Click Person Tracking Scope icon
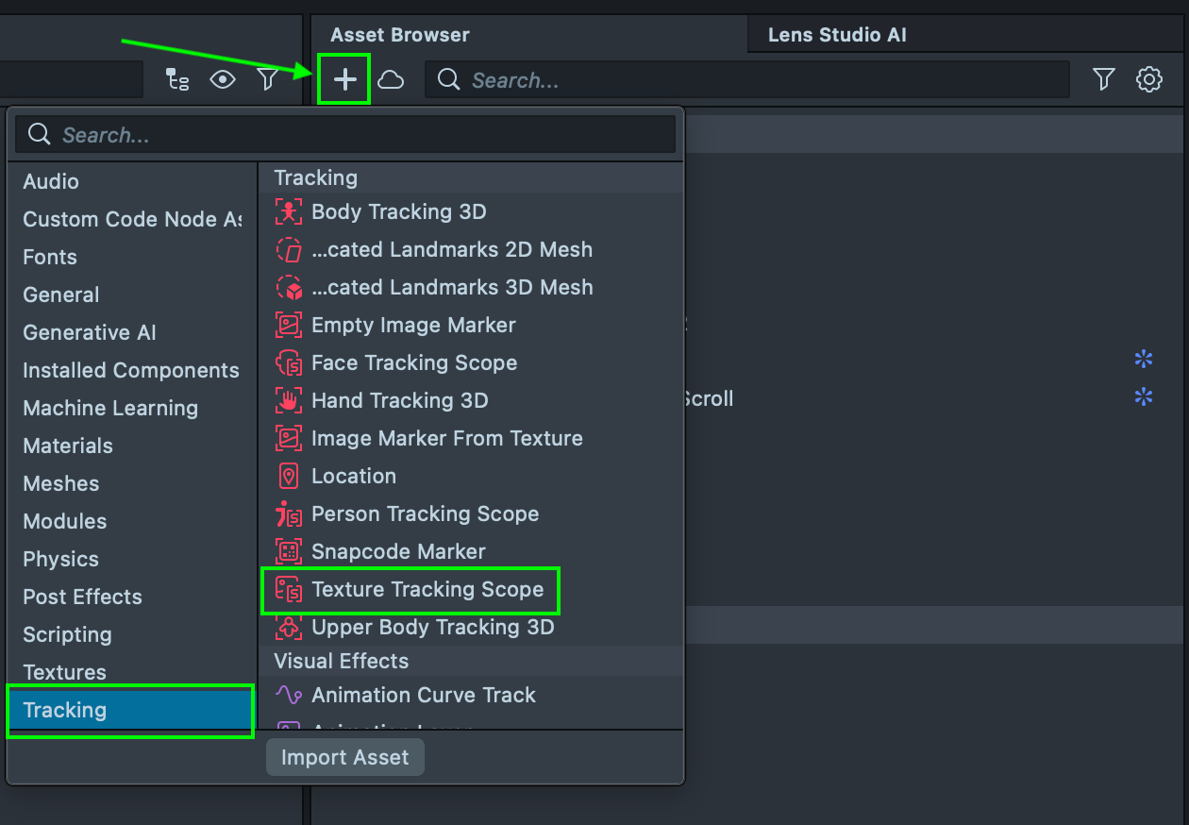Image resolution: width=1189 pixels, height=825 pixels. click(289, 514)
